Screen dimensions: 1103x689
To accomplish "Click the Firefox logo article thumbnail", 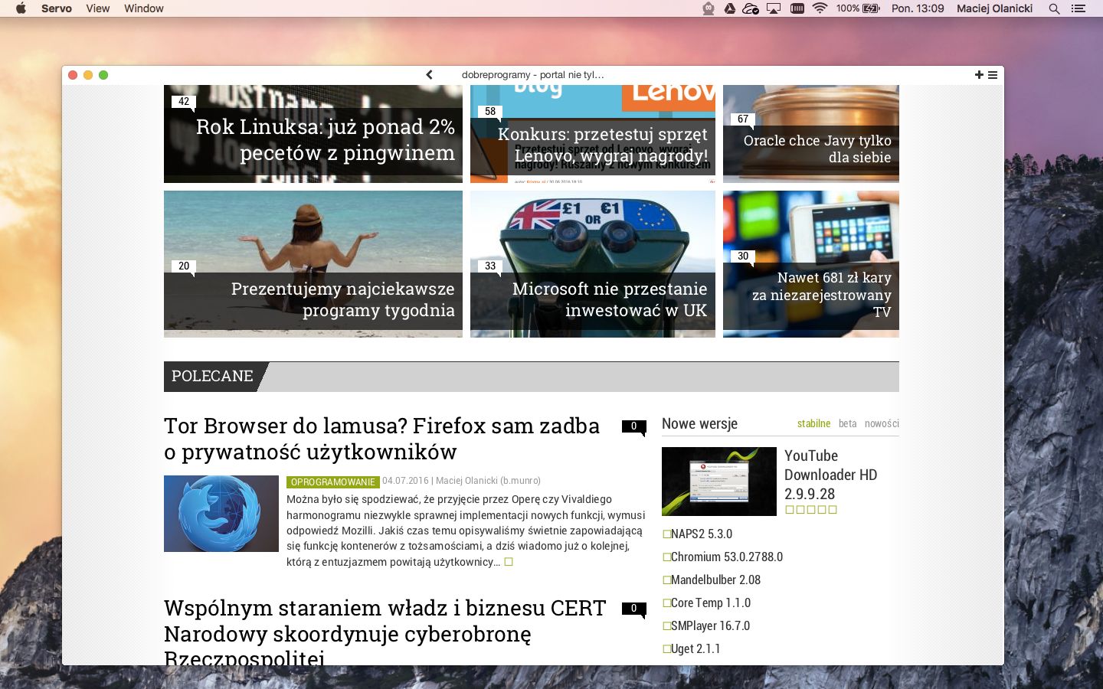I will (221, 514).
